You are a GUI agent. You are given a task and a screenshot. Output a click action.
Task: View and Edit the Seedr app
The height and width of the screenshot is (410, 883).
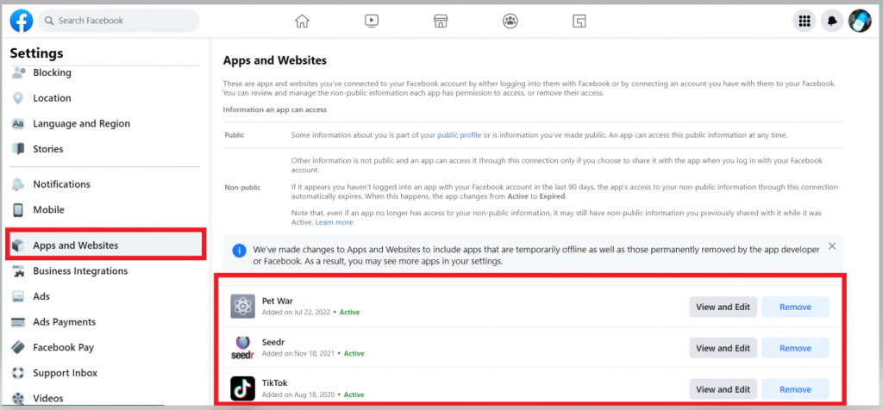(723, 348)
